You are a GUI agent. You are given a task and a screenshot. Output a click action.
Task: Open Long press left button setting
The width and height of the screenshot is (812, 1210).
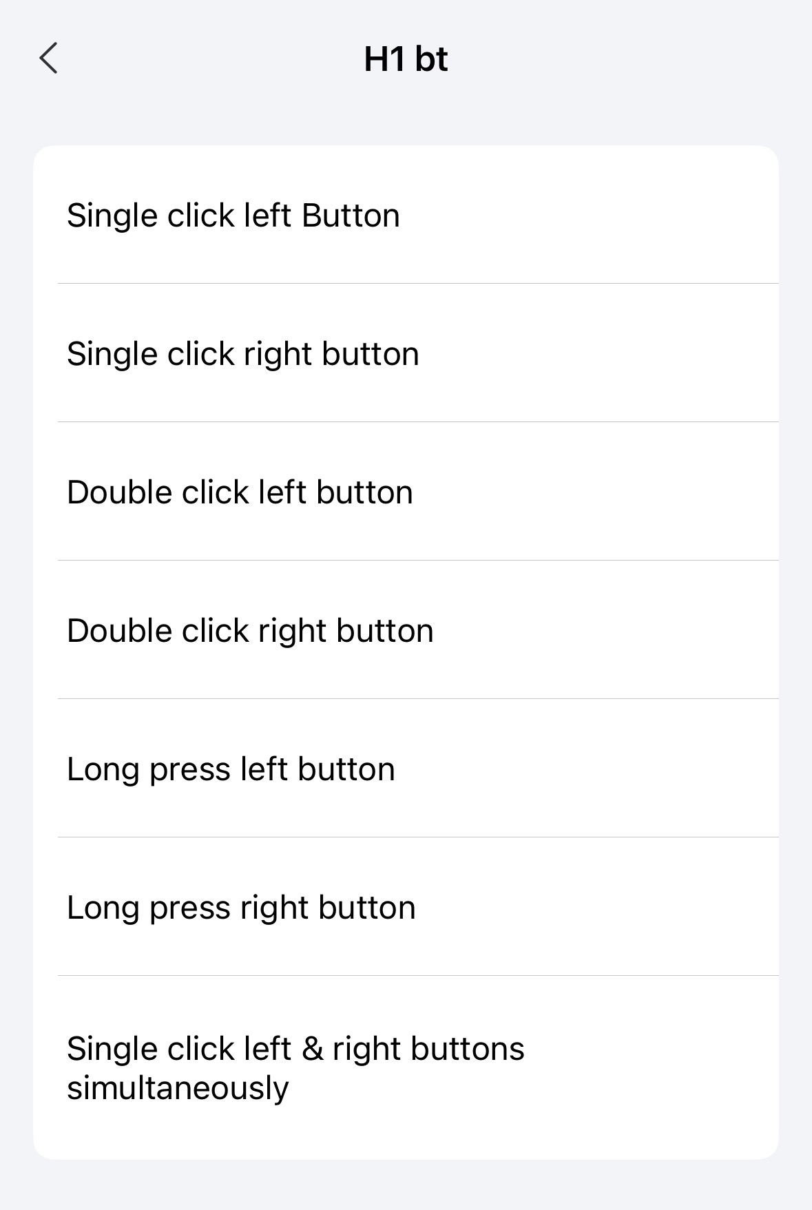[406, 769]
